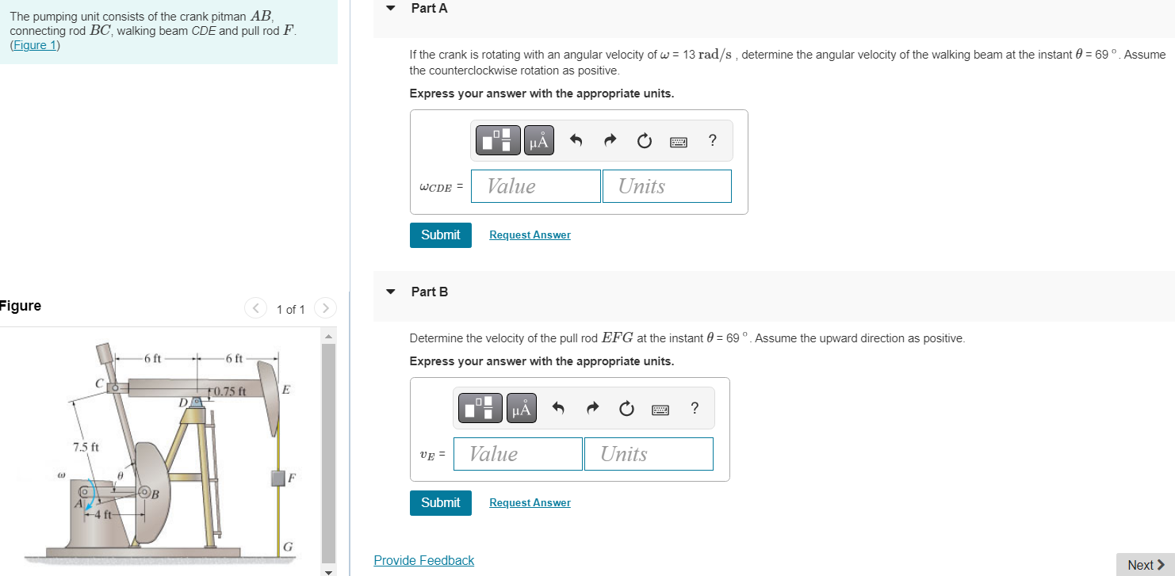Collapse the Part B section
Screen dimensions: 1175x576
pyautogui.click(x=390, y=292)
